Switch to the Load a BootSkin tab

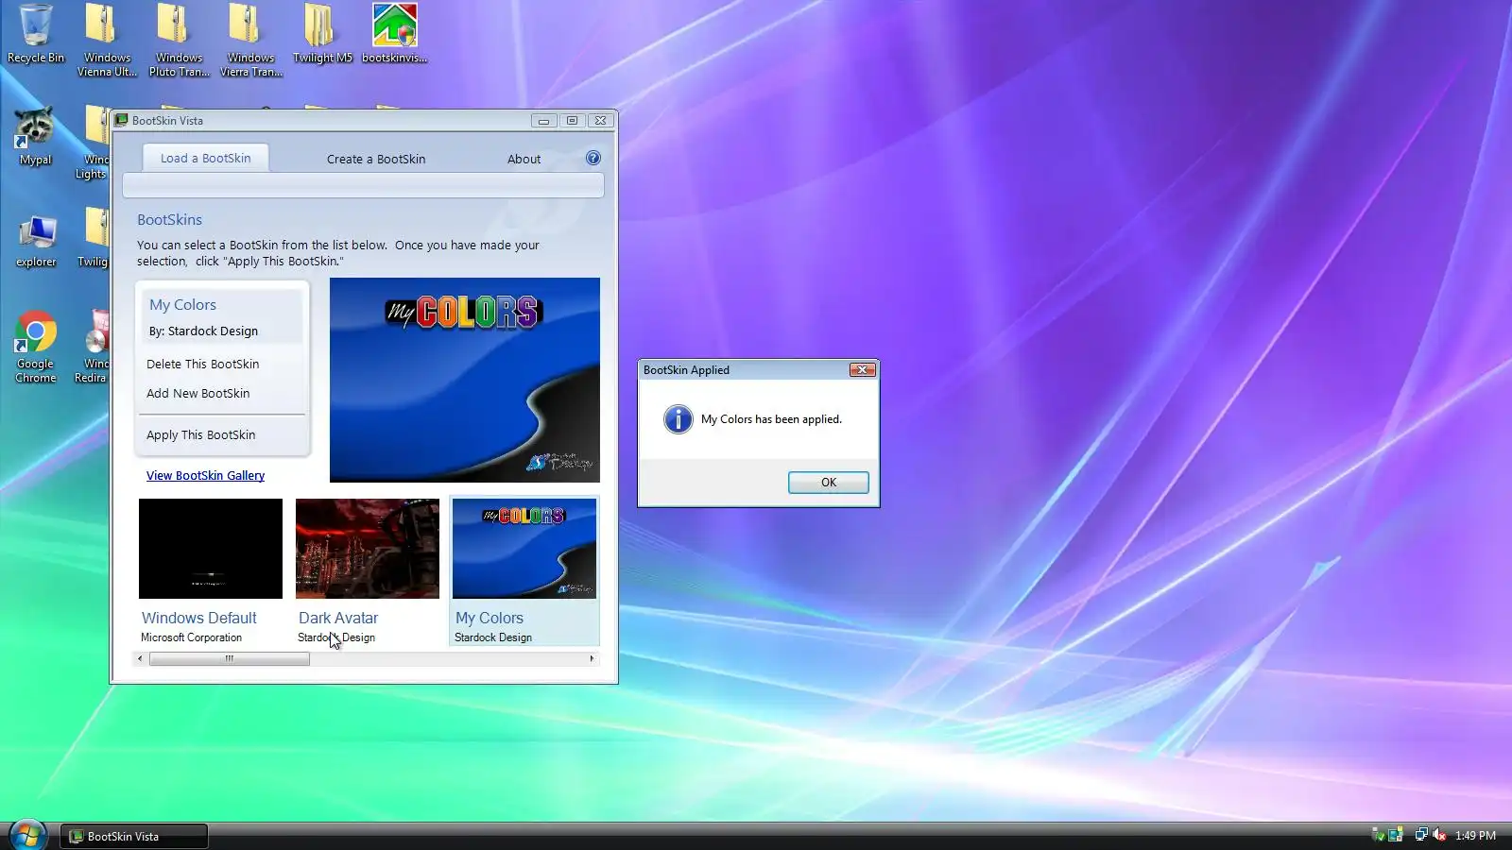[205, 158]
